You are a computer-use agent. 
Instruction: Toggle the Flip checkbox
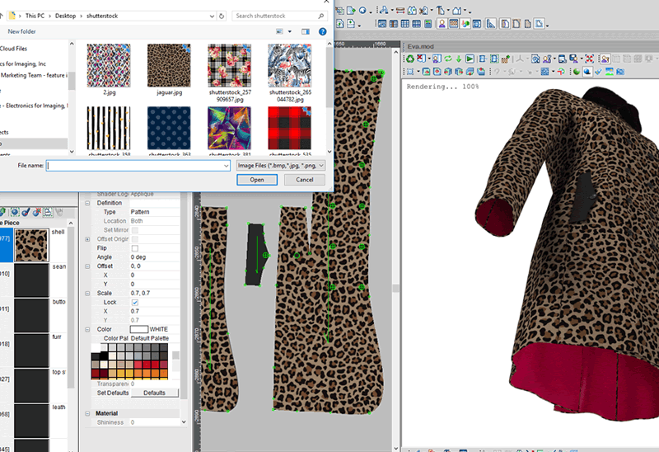pos(135,248)
